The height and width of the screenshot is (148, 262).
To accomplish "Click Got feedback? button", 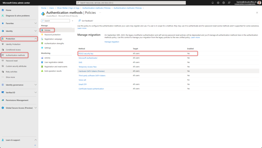I will click(86, 21).
